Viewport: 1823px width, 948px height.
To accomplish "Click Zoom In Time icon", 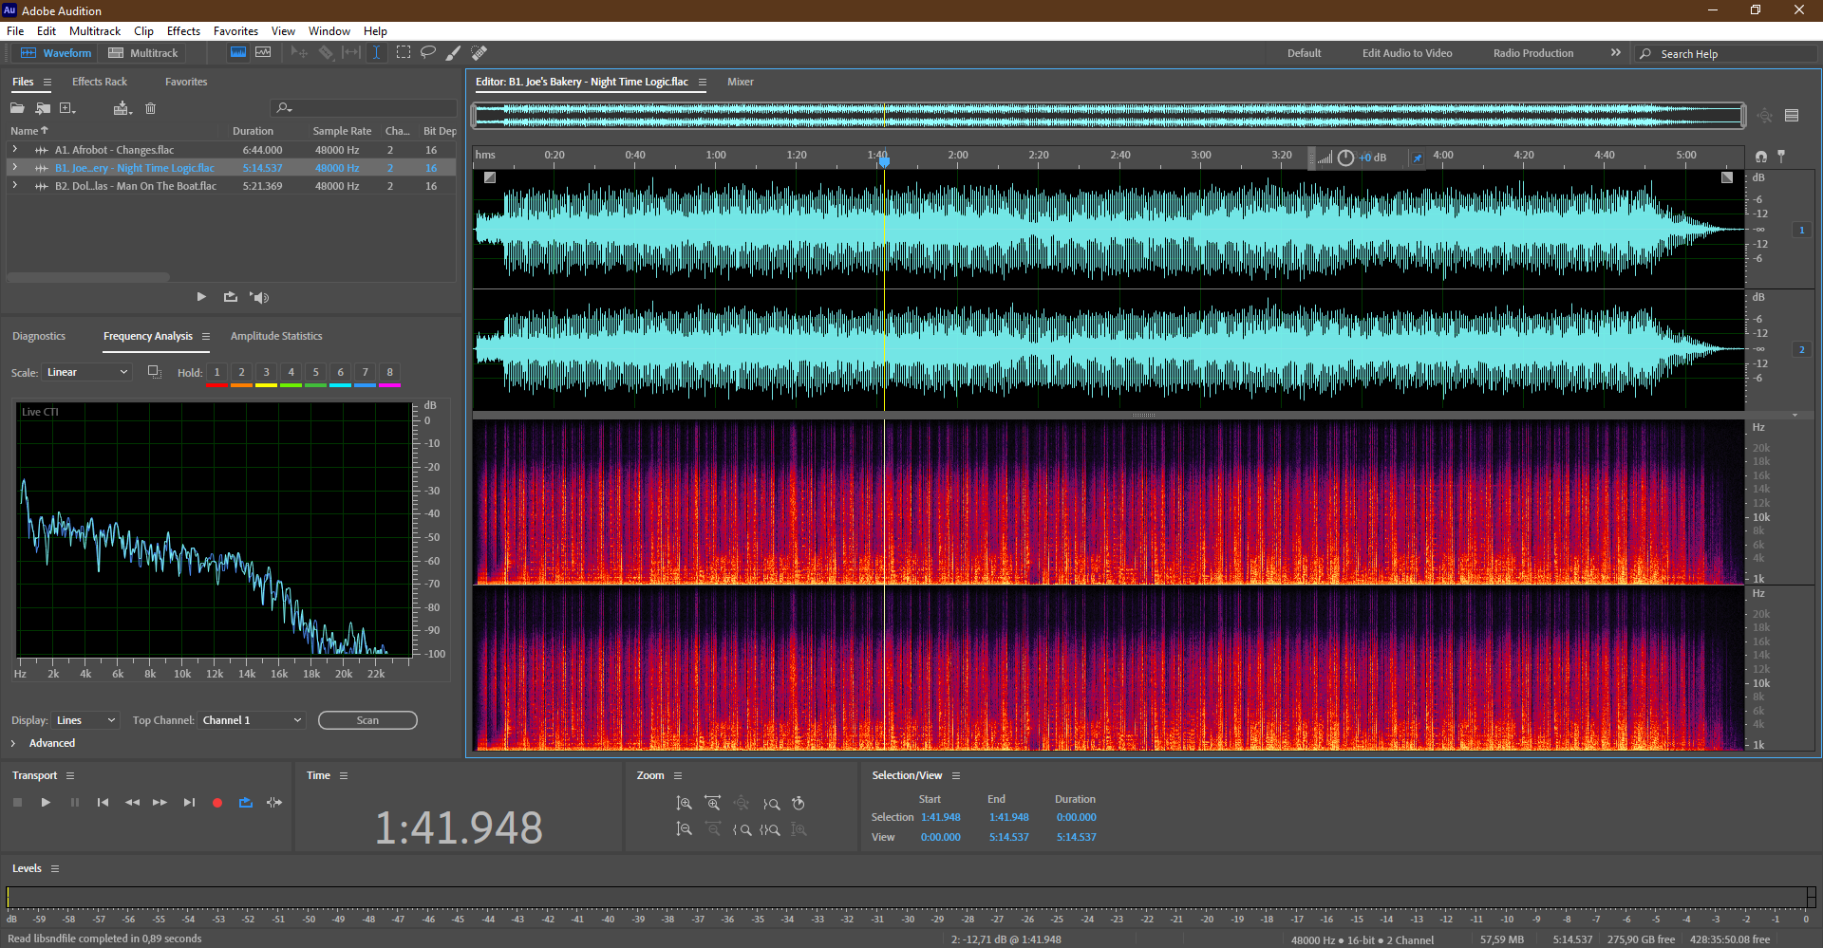I will (712, 804).
